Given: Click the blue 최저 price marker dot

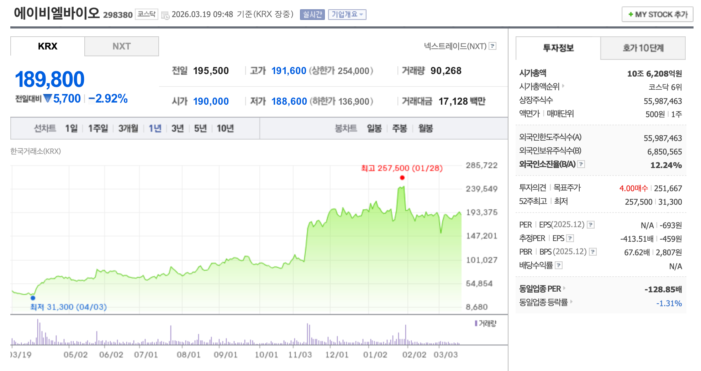Looking at the screenshot, I should (33, 298).
